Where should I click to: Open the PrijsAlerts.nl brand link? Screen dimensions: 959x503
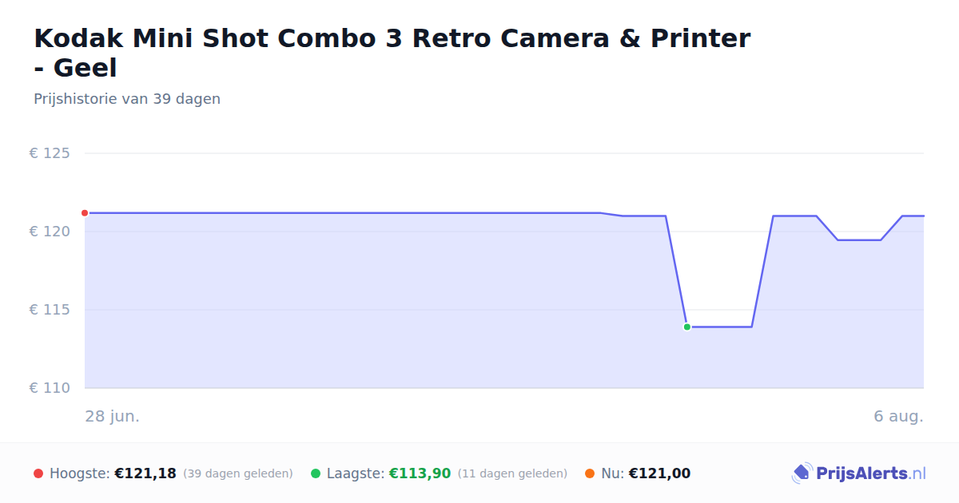pos(859,473)
